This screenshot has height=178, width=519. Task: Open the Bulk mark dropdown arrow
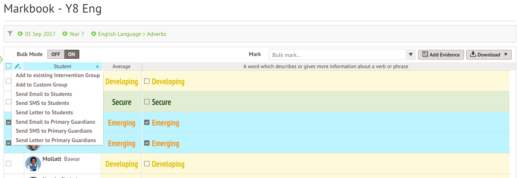pos(411,54)
